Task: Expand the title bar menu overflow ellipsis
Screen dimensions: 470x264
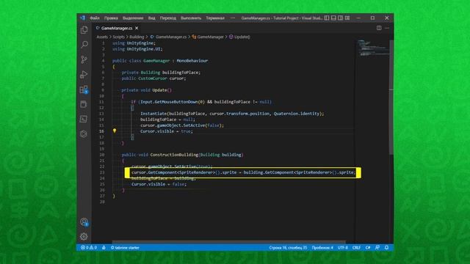Action: [233, 18]
